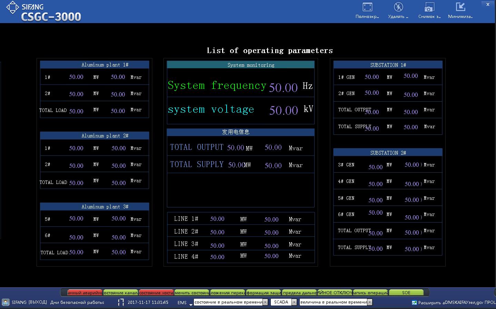Image resolution: width=496 pixels, height=309 pixels.
Task: Take a screenshot with the Снимок camera icon
Action: coord(429,7)
